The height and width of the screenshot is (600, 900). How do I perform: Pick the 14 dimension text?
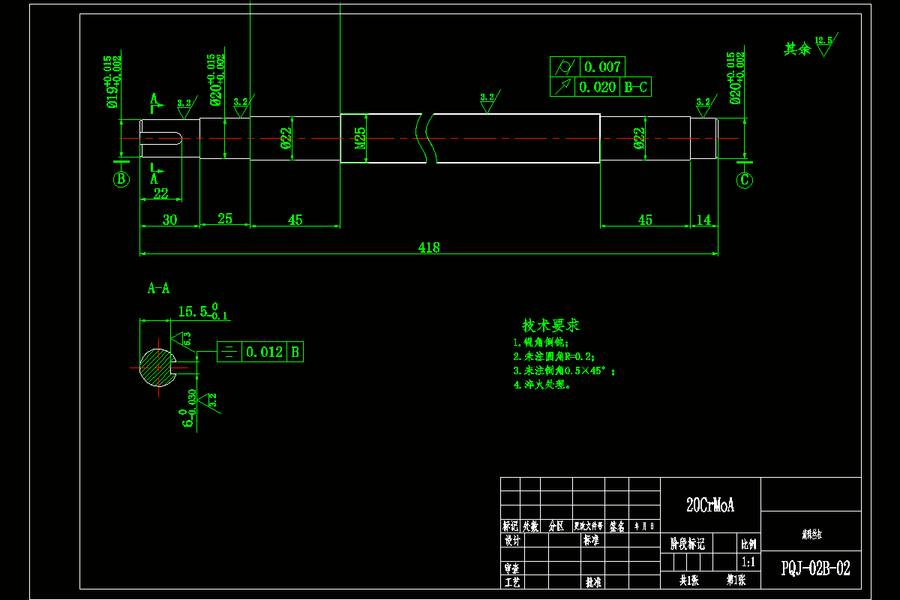[703, 219]
